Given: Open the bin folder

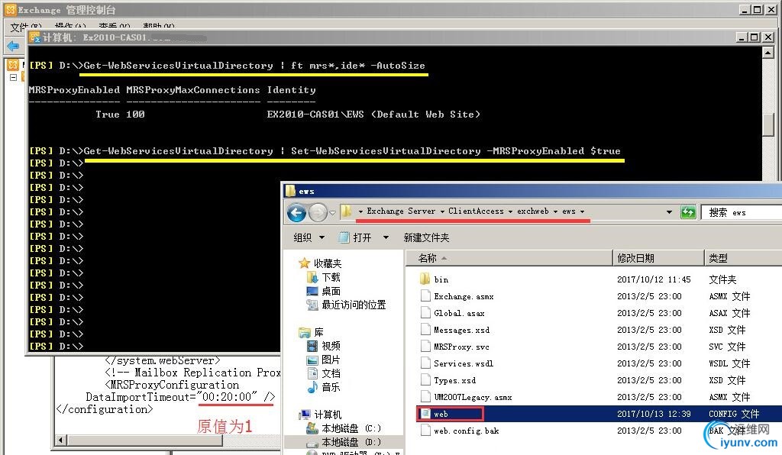Looking at the screenshot, I should (x=441, y=279).
